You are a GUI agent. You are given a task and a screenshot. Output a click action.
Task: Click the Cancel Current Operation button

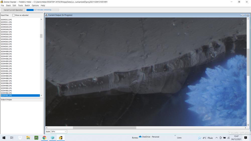[x=13, y=10]
